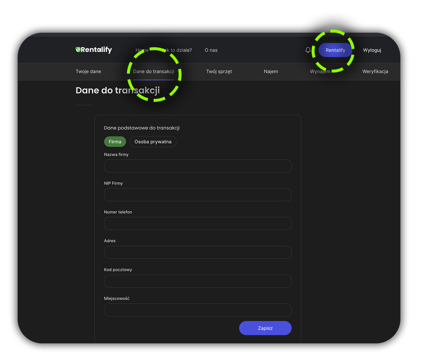
Task: Open the Weryfikacja tab
Action: (375, 71)
